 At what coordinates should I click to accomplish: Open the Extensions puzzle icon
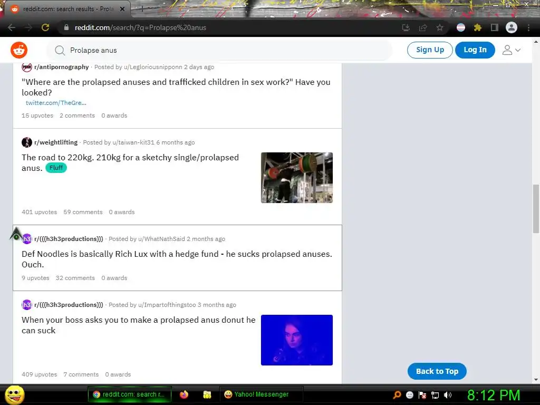pos(478,27)
